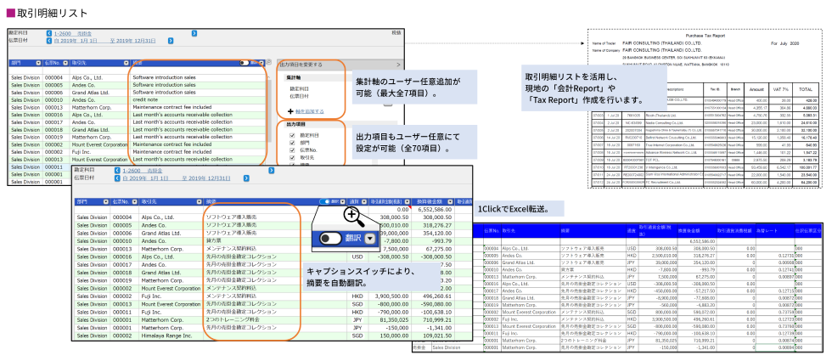
Task: Open 換算後金額 column dropdown in front window
Action: (451, 202)
